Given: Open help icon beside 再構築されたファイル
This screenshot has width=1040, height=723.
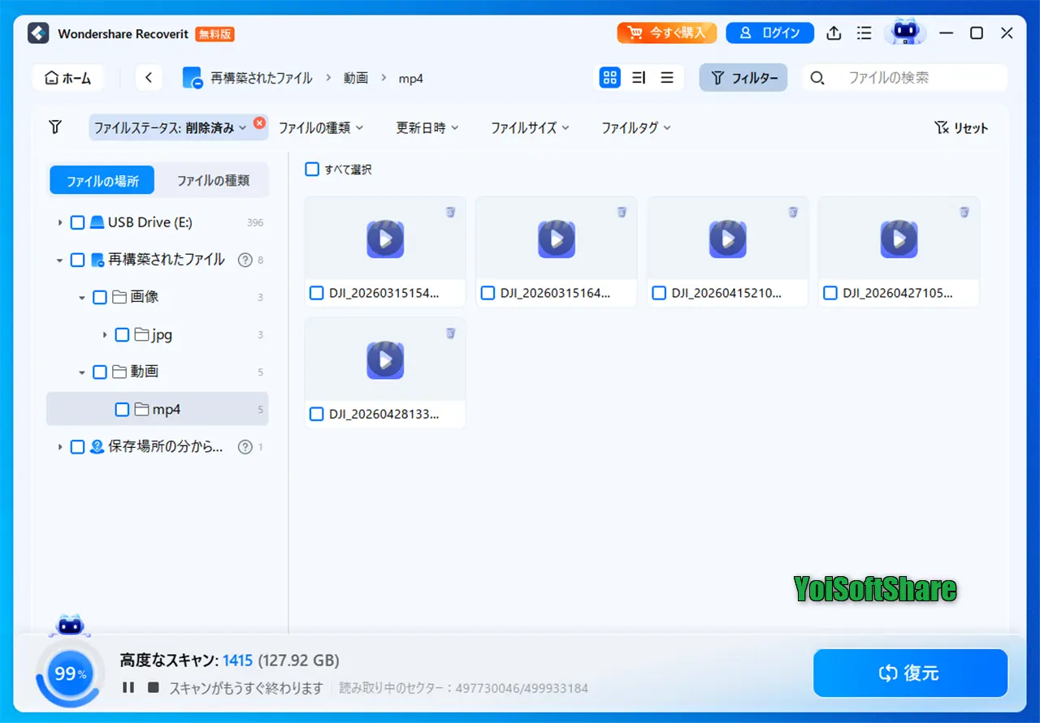Looking at the screenshot, I should tap(245, 260).
